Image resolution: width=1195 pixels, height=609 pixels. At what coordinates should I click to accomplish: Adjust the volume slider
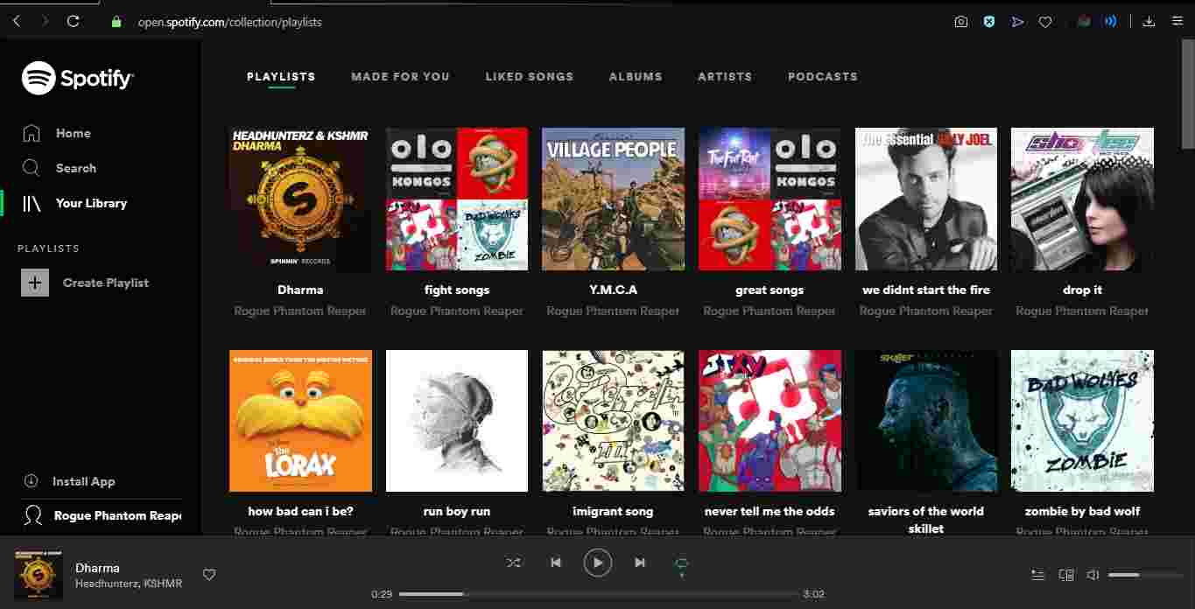[x=1144, y=575]
